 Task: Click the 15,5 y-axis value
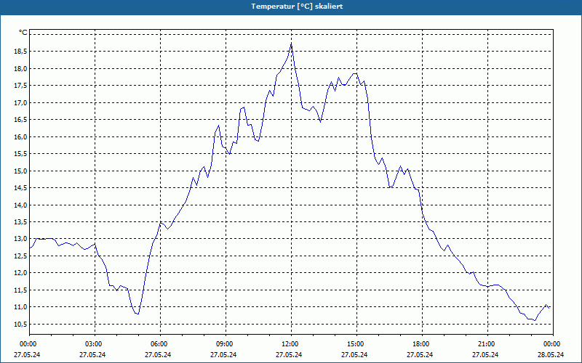coord(20,154)
